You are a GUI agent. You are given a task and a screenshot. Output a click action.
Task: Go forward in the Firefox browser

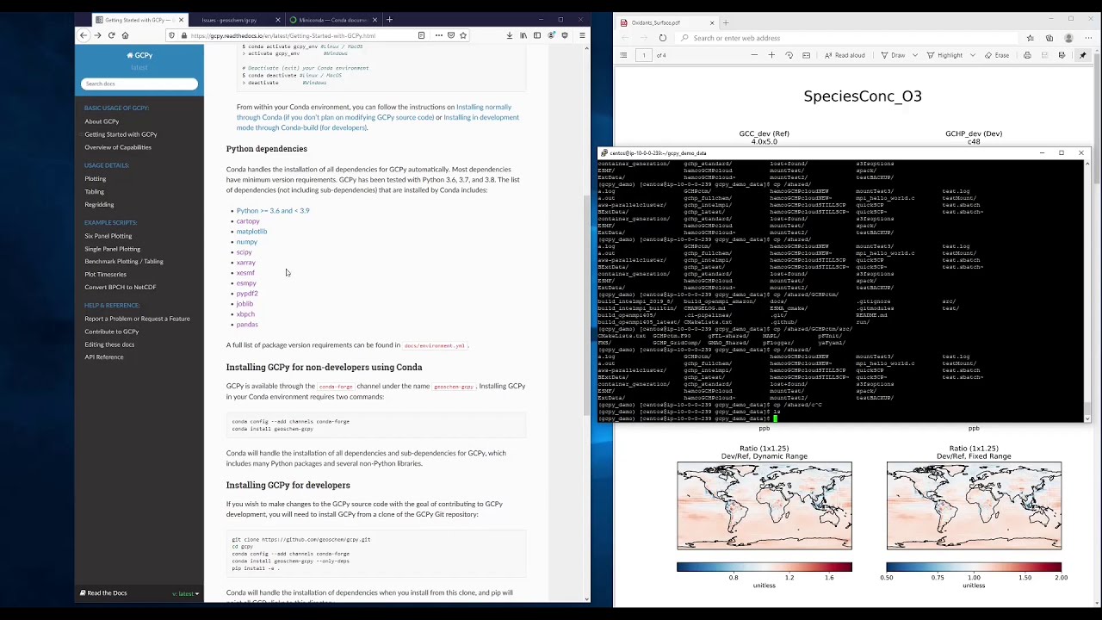click(x=97, y=35)
